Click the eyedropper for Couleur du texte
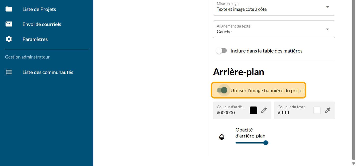356x166 pixels. click(x=328, y=110)
